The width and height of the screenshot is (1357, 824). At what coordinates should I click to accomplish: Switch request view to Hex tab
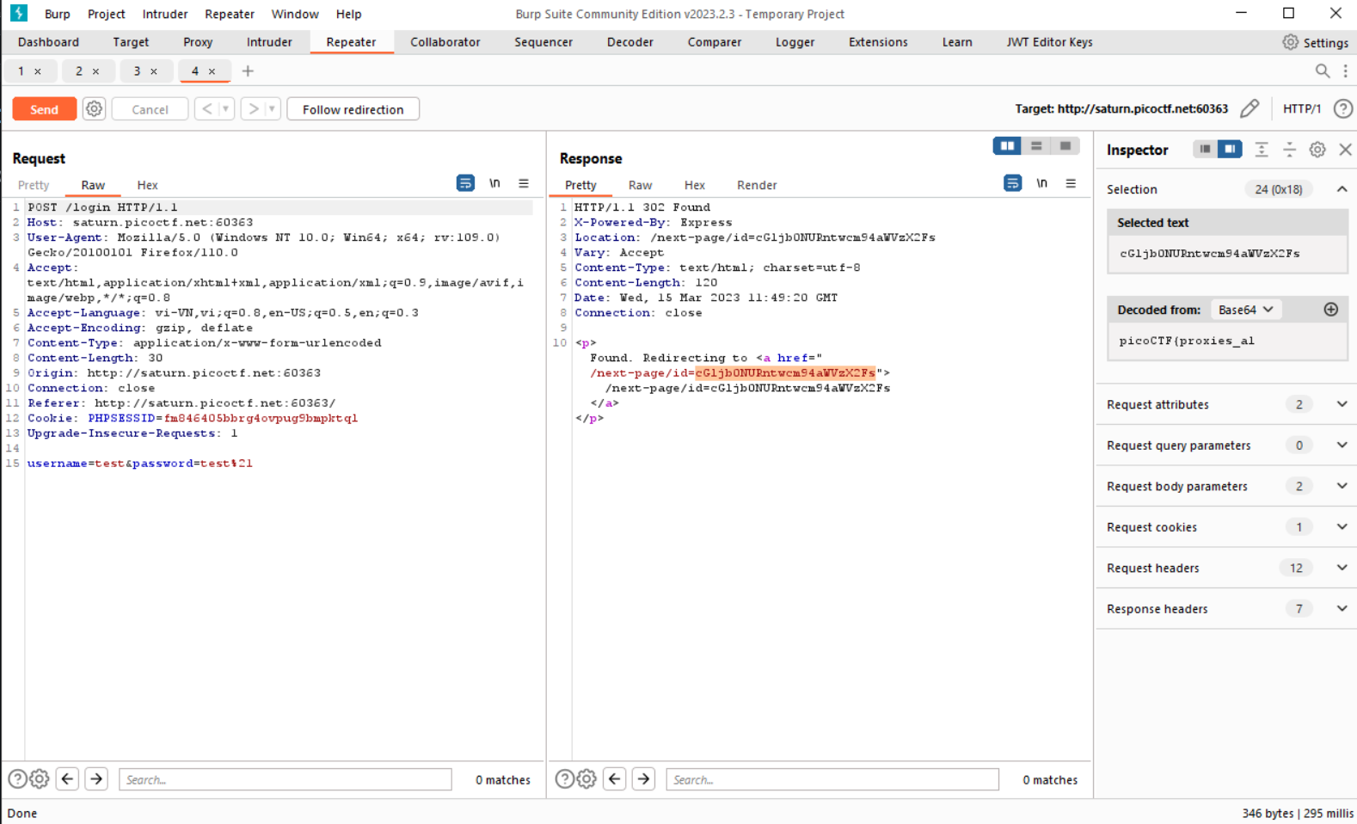click(147, 185)
